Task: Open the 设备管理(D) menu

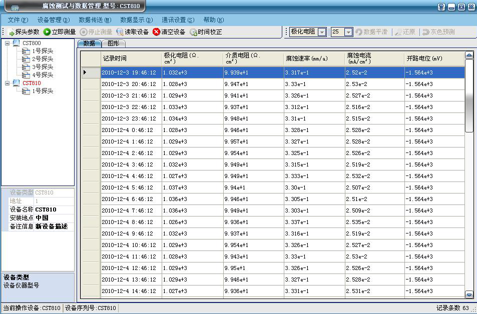Action: click(x=54, y=20)
